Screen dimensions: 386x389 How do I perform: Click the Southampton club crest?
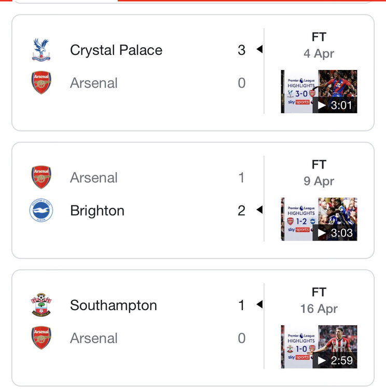coord(41,305)
